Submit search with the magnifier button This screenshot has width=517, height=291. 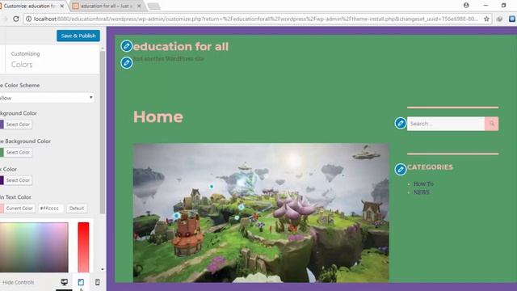click(492, 124)
